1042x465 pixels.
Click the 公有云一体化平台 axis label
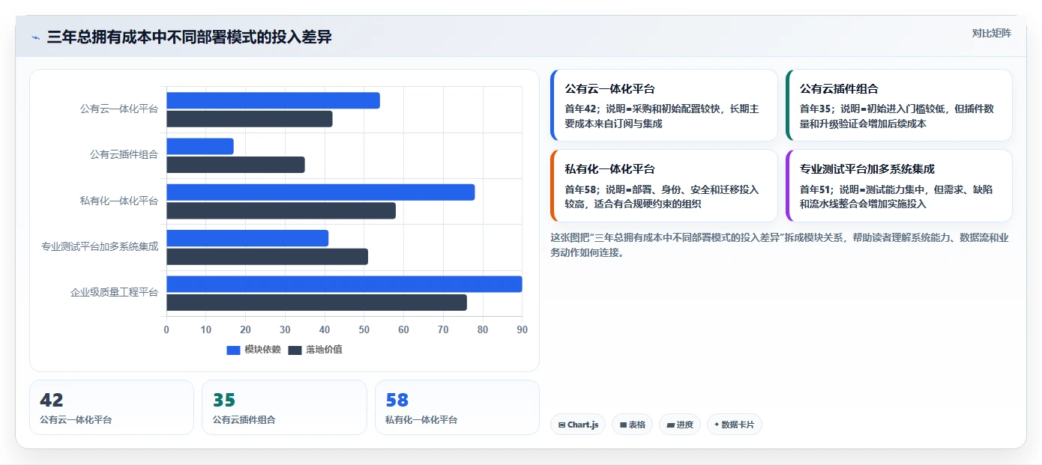[118, 109]
